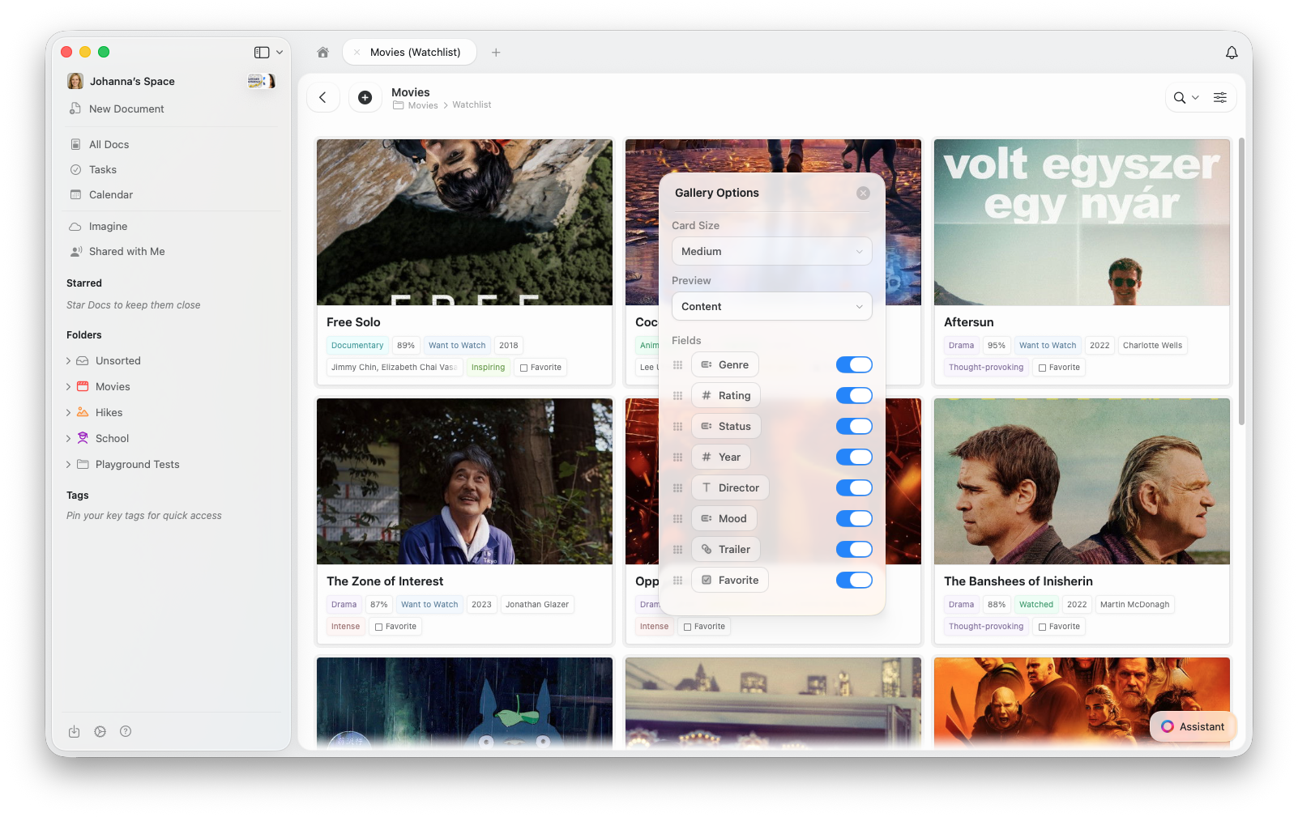Grab the Rating field drag handle
Viewport: 1298px width, 817px height.
[677, 396]
